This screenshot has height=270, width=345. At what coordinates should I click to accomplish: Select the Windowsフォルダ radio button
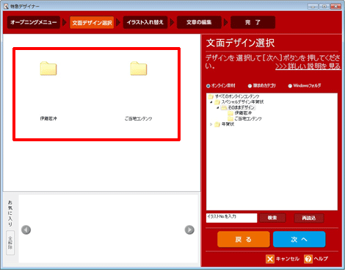coord(290,86)
